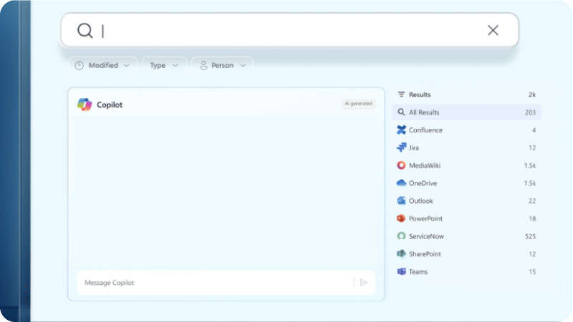Filter results by Outlook
The height and width of the screenshot is (322, 573).
tap(467, 201)
